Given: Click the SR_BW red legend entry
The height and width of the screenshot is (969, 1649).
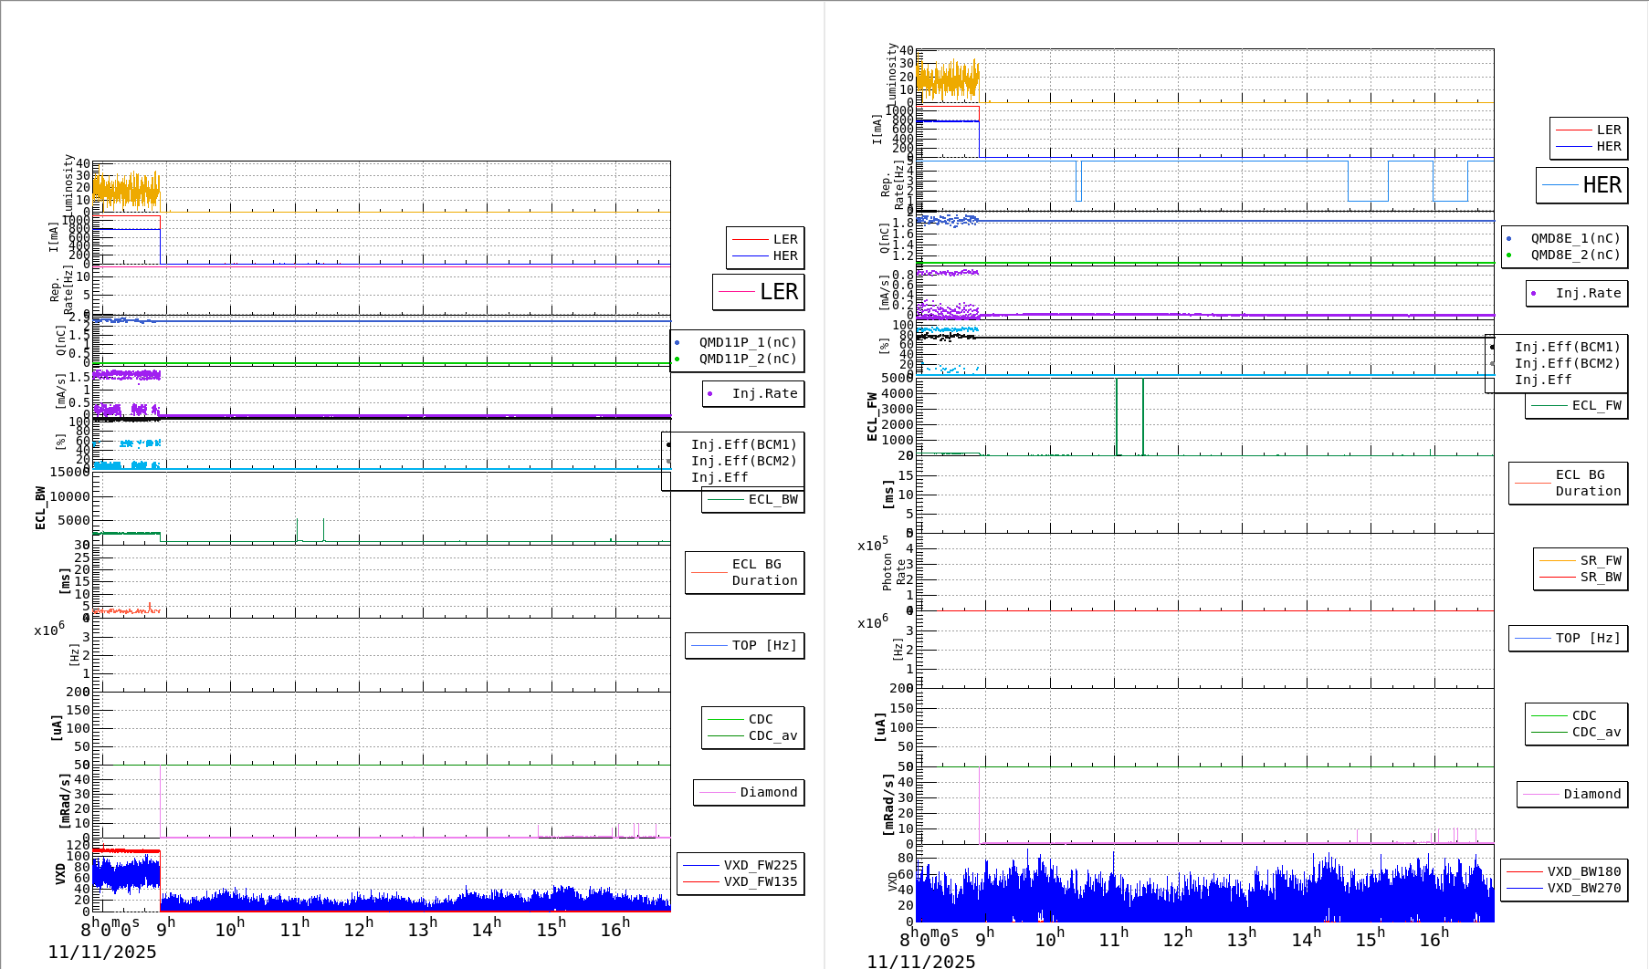Looking at the screenshot, I should click(1600, 578).
